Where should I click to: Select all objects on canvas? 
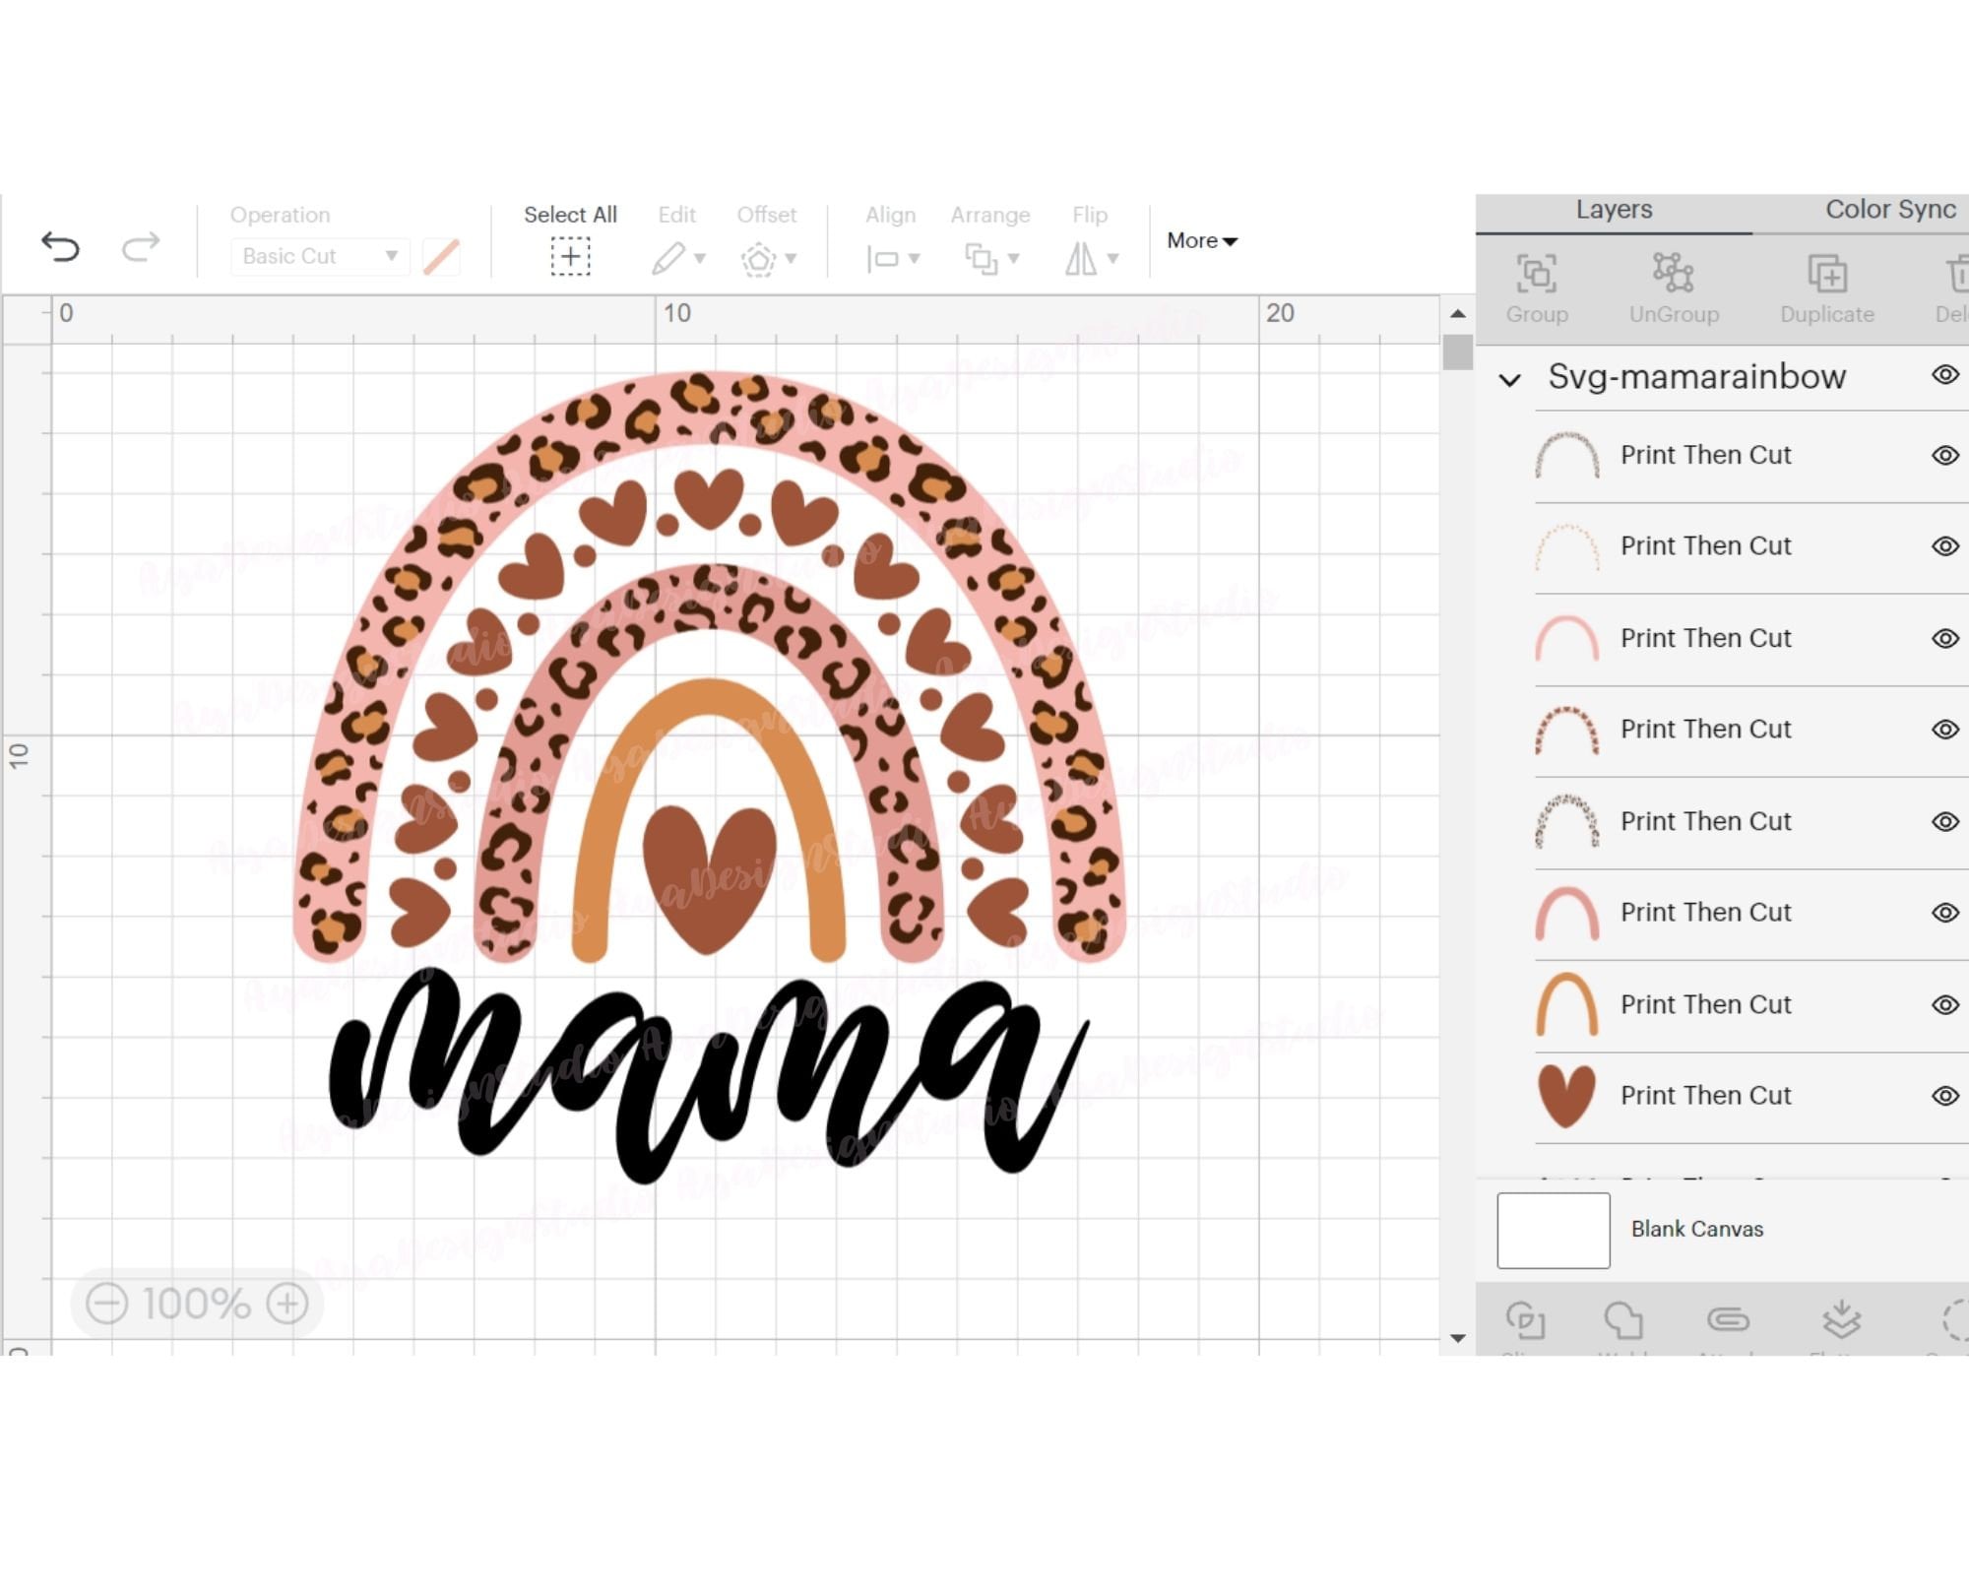pos(571,255)
